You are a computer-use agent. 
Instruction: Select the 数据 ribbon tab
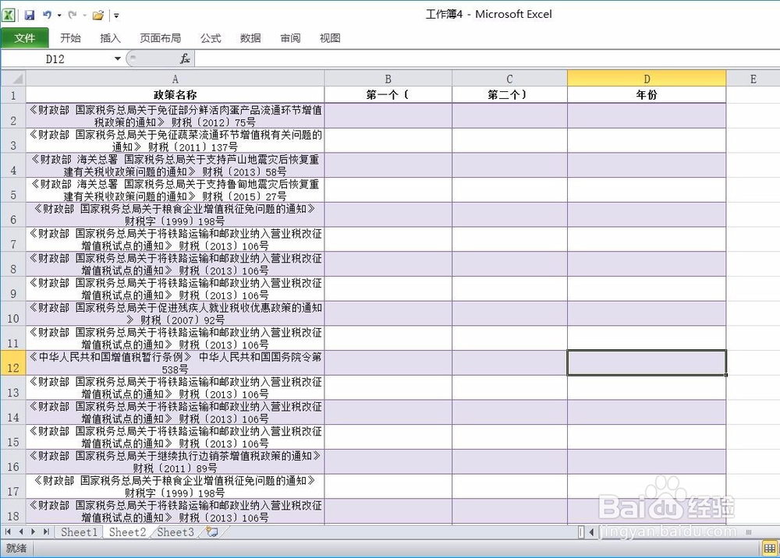pyautogui.click(x=250, y=37)
